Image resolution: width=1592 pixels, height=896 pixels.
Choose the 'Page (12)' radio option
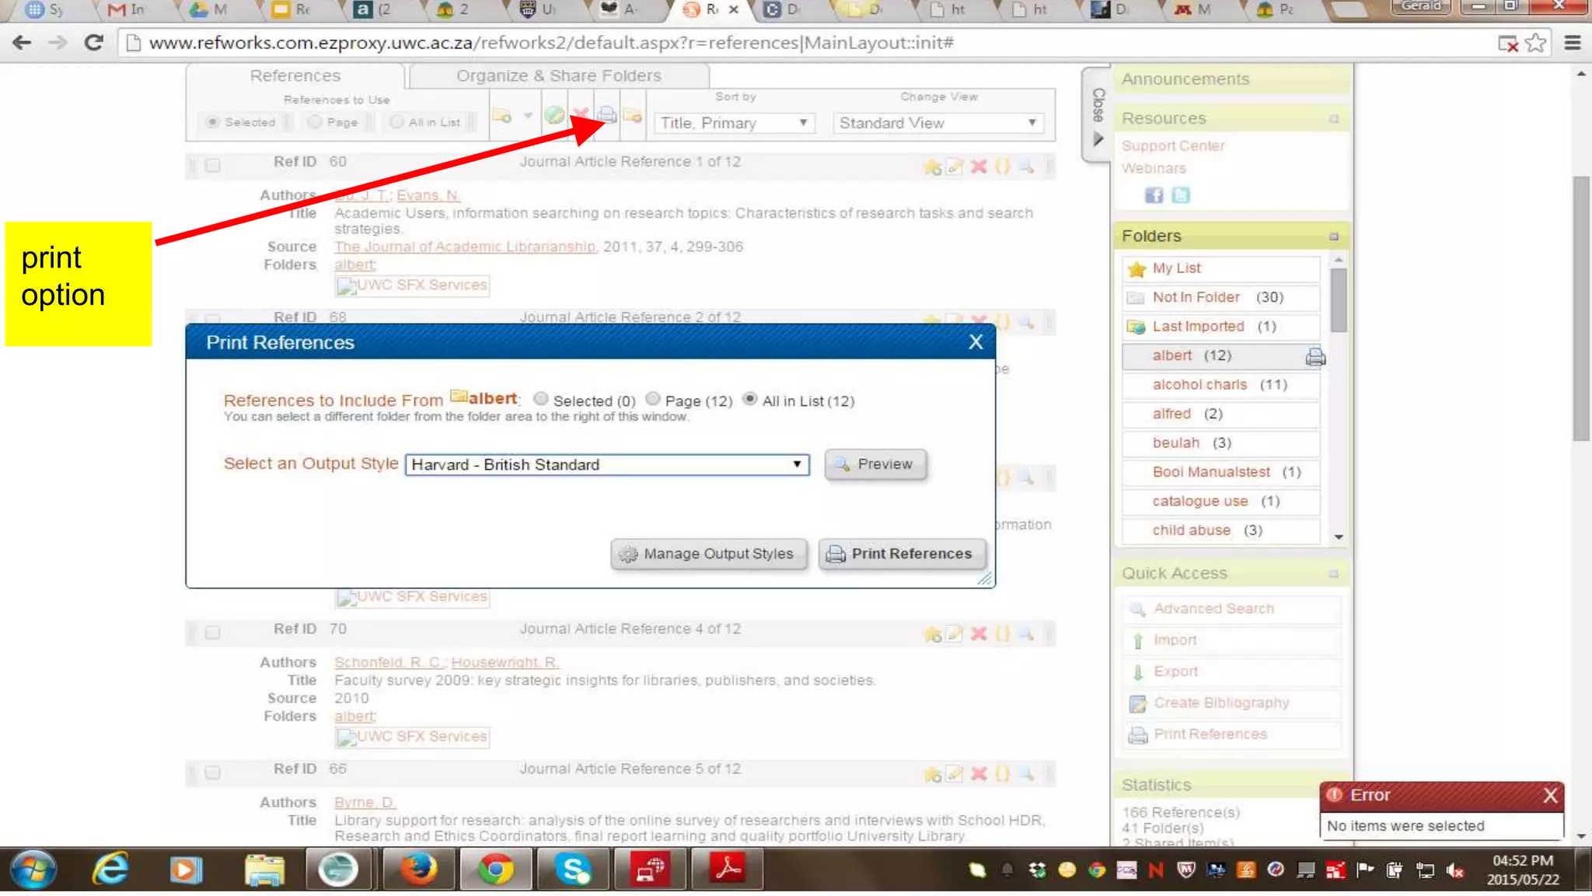tap(653, 399)
